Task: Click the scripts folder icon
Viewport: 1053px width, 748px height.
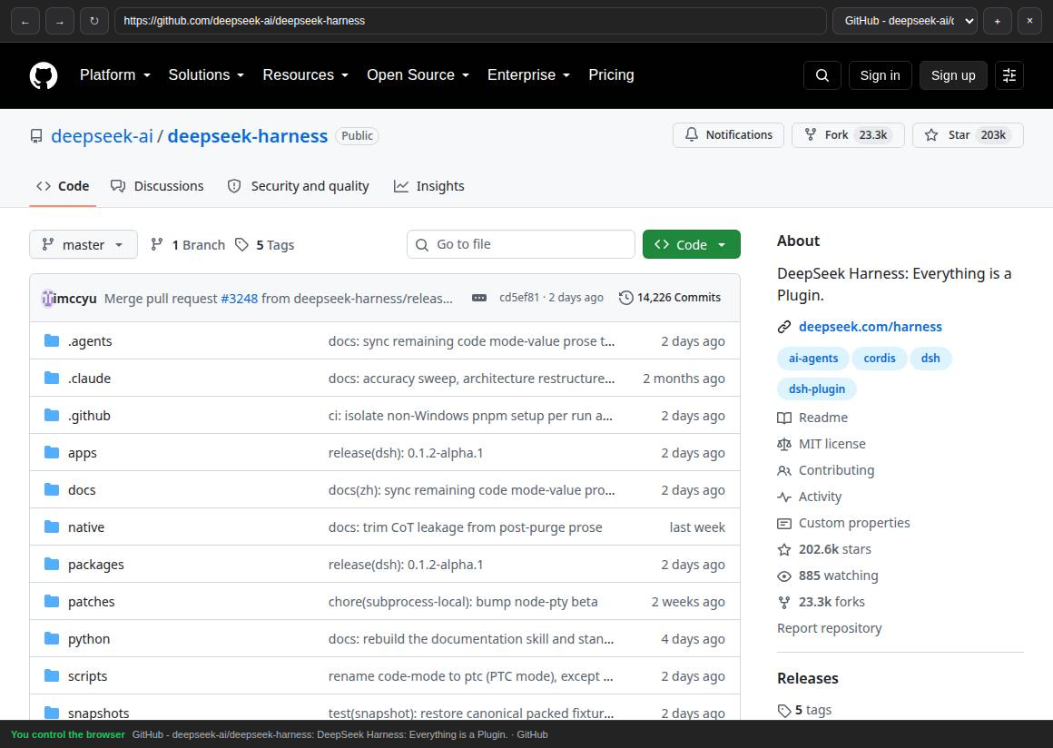Action: 52,676
